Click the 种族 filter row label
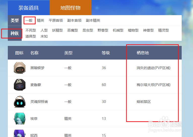Viewport: 193px width, 137px height. click(15, 33)
